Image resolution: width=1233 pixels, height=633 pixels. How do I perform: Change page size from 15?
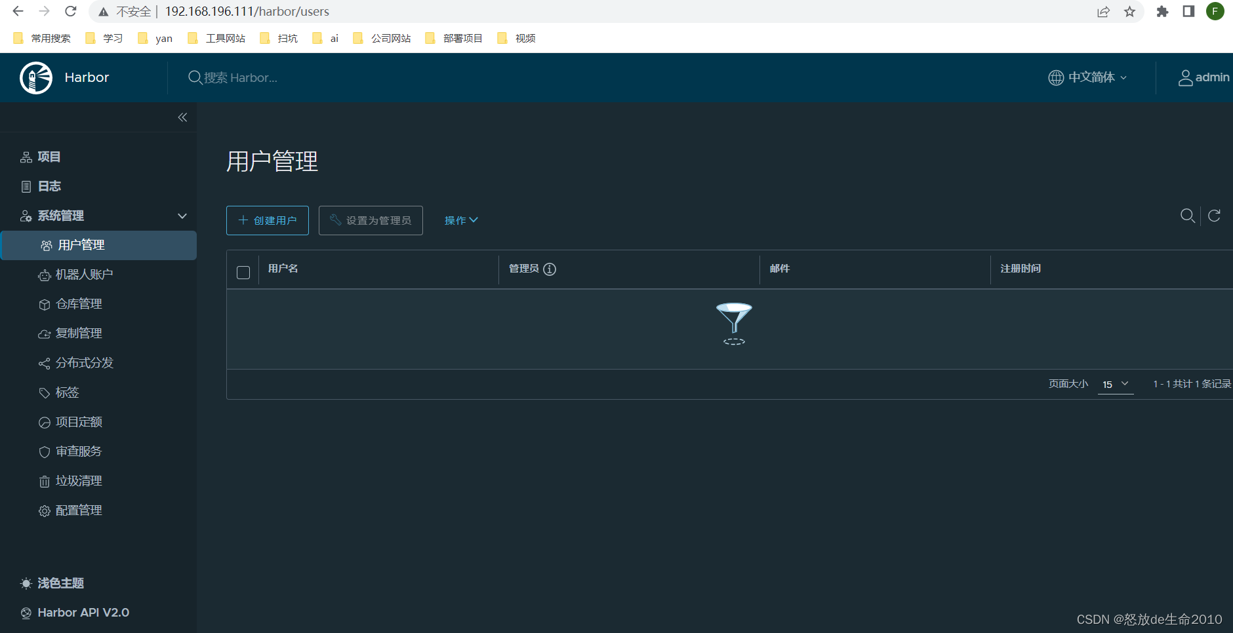click(x=1115, y=384)
